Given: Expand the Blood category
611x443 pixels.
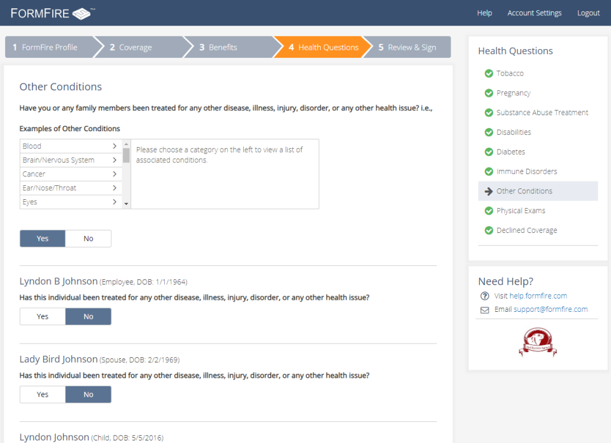Looking at the screenshot, I should [x=70, y=146].
